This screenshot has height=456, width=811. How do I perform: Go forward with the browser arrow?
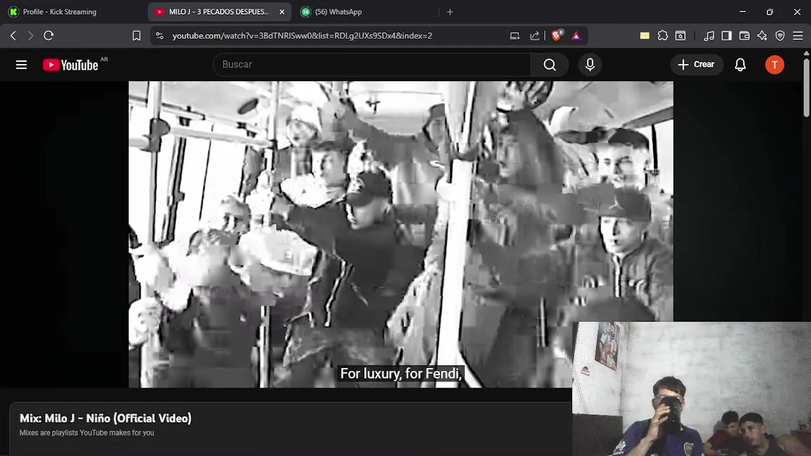[30, 35]
